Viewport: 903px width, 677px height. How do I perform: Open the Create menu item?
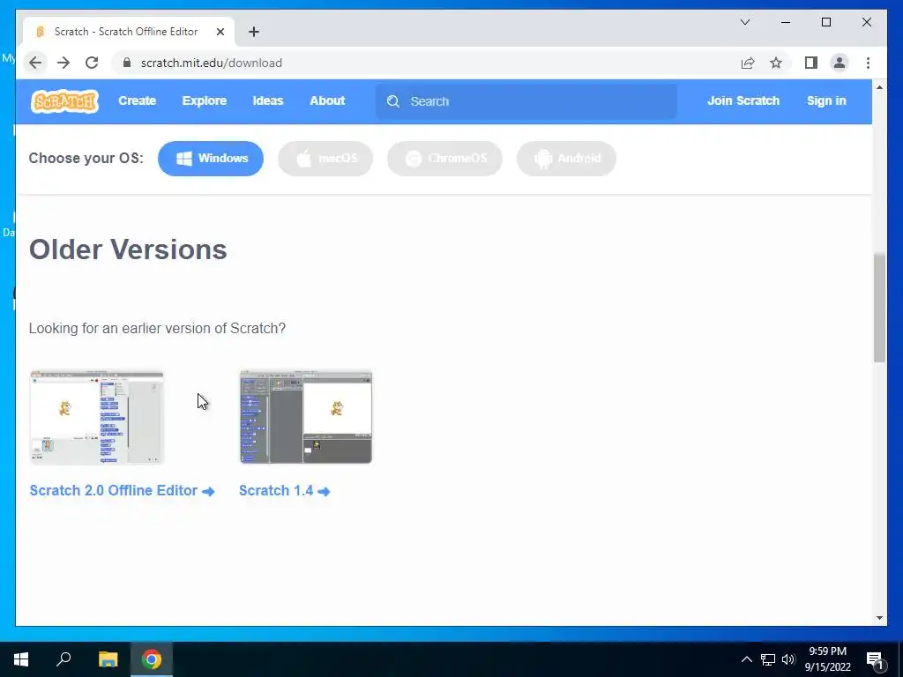coord(137,100)
